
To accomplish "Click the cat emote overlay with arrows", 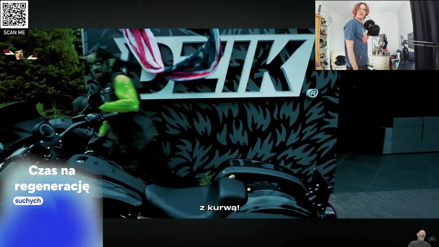I will 20,55.
